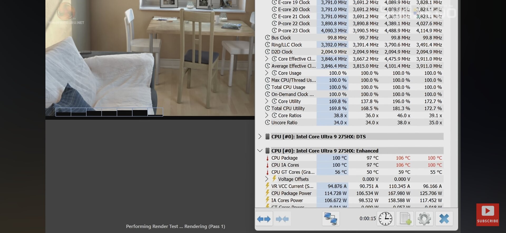Viewport: 506px width, 233px height.
Task: Start logging with the sheet-plus icon
Action: [x=405, y=219]
